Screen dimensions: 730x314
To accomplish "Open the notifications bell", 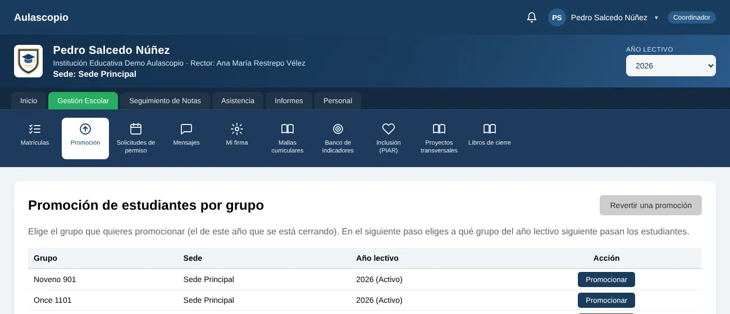I will tap(532, 17).
